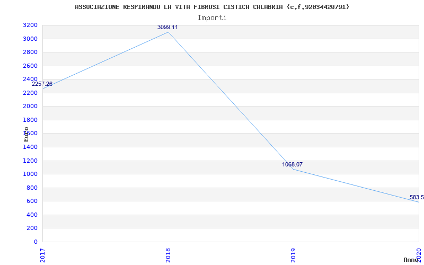Click the Anno x-axis title

[x=411, y=260]
